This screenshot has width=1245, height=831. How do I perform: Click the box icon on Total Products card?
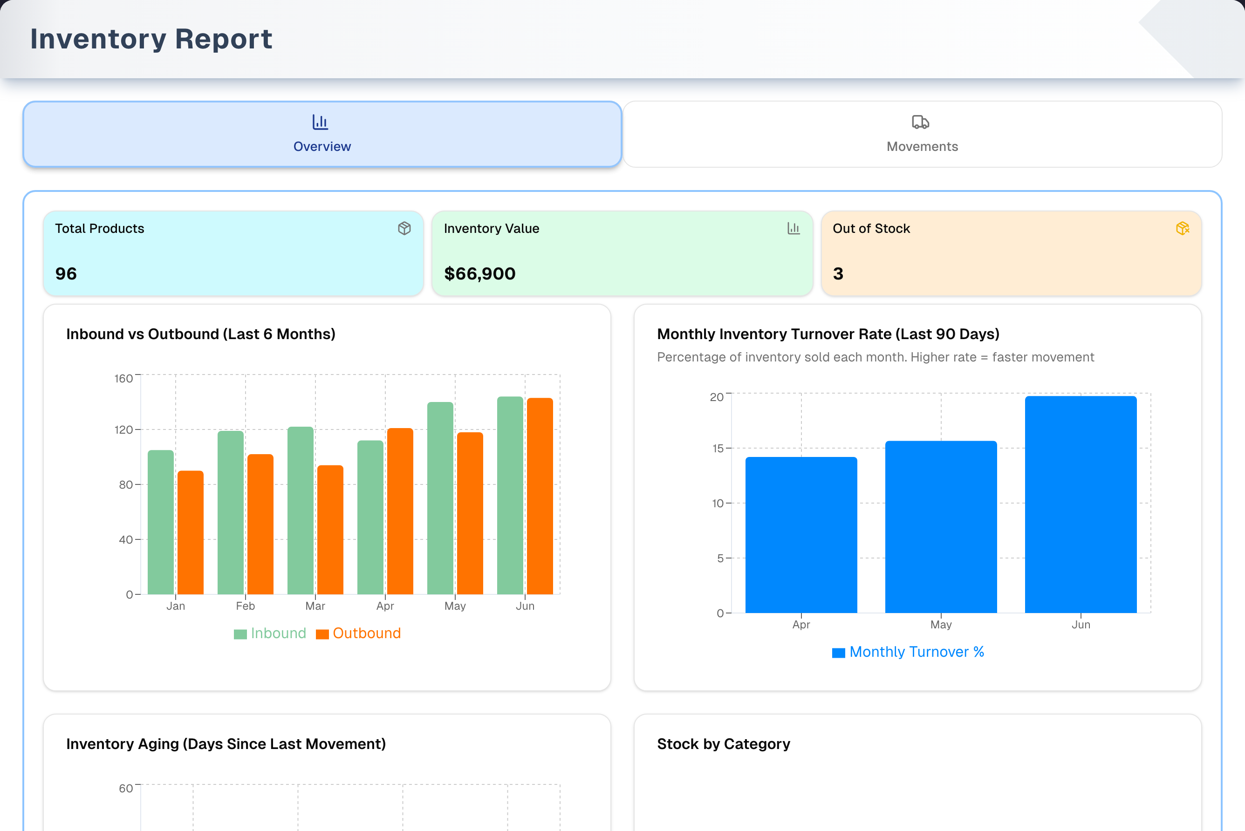(x=404, y=228)
